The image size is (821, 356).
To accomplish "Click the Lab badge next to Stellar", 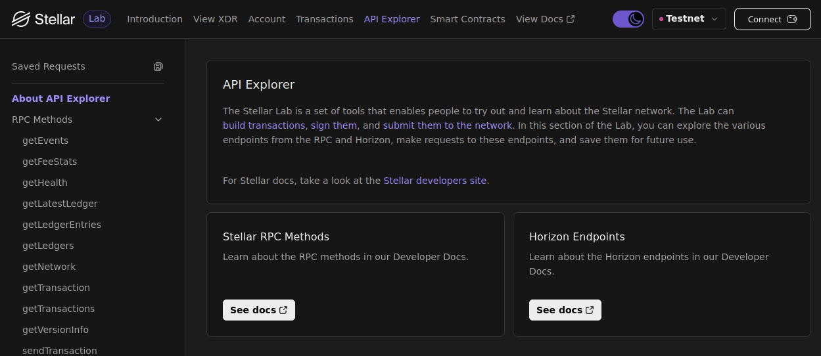I will click(x=97, y=19).
